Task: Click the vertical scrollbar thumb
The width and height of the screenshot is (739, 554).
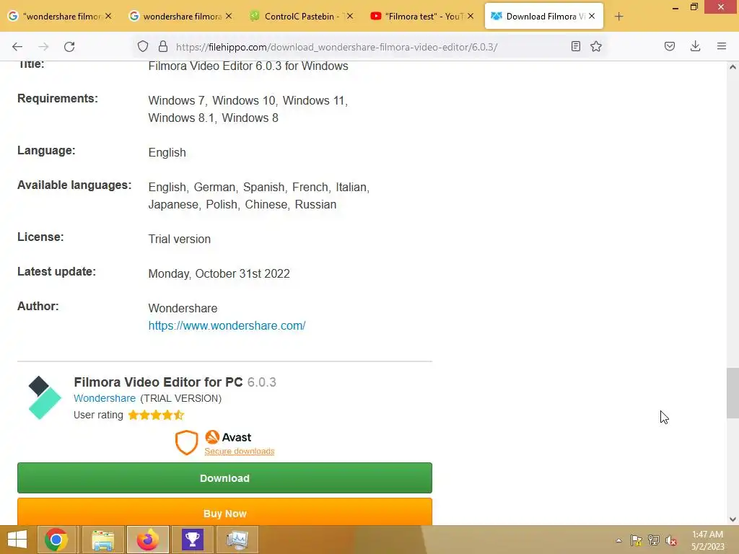Action: click(x=733, y=393)
